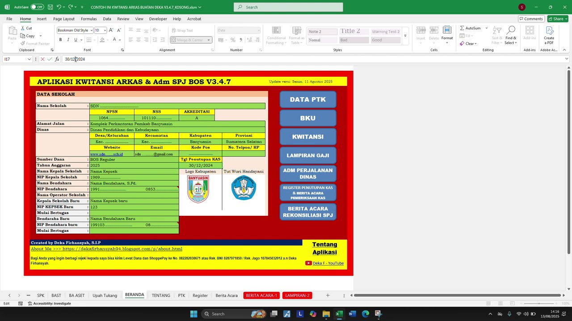572x321 pixels.
Task: Add a new sheet with plus icon
Action: click(x=328, y=295)
